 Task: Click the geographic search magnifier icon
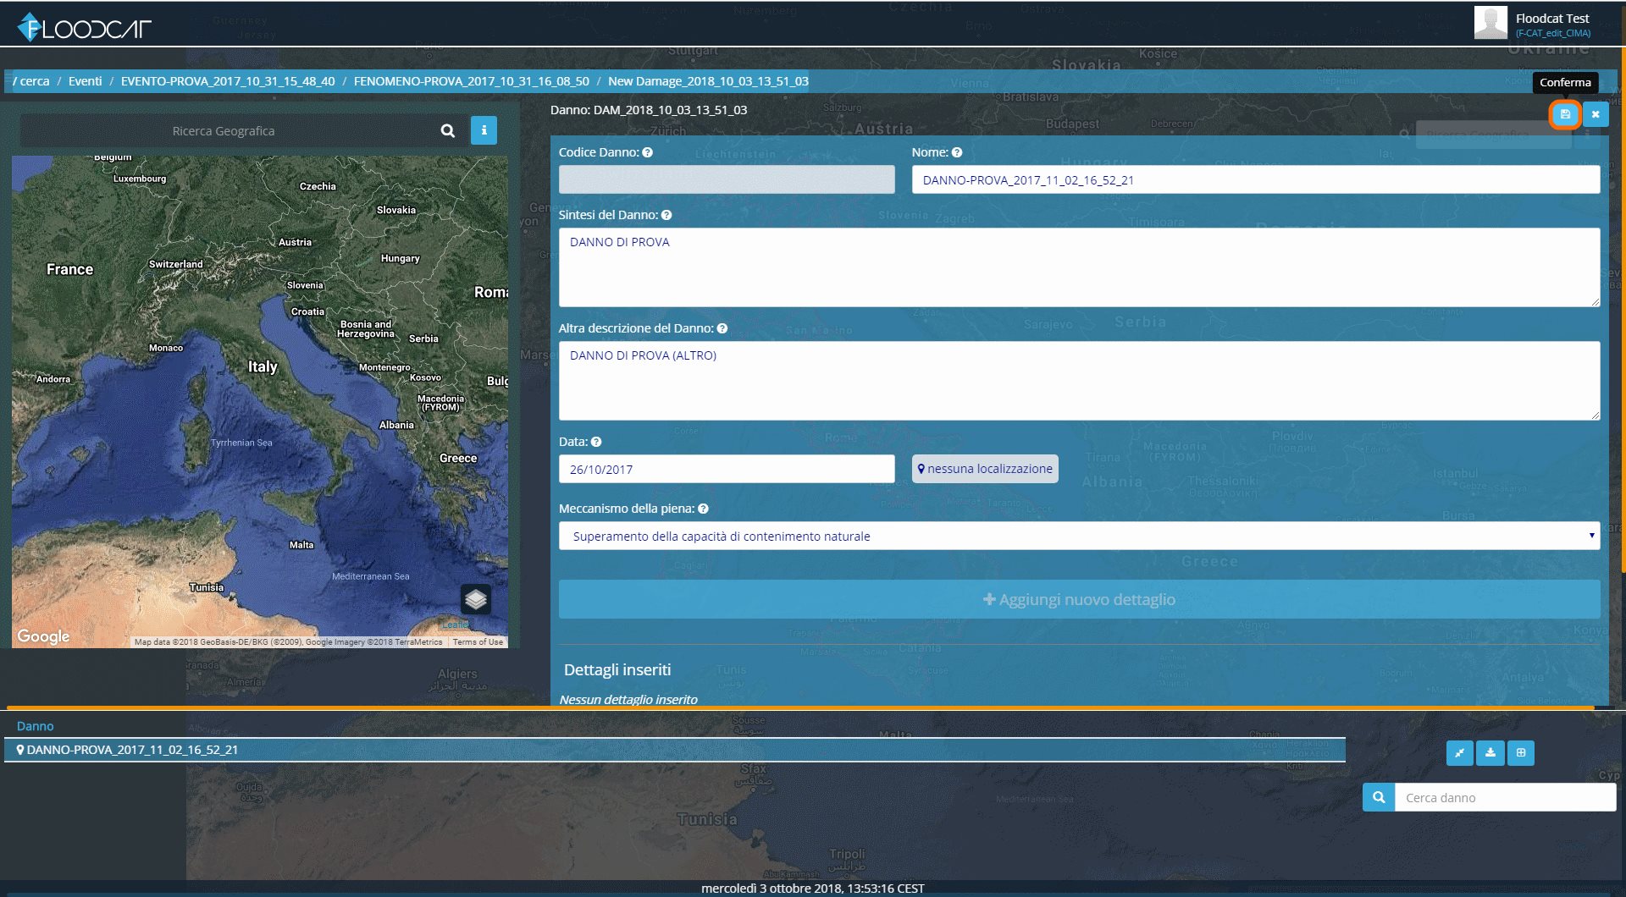click(448, 130)
